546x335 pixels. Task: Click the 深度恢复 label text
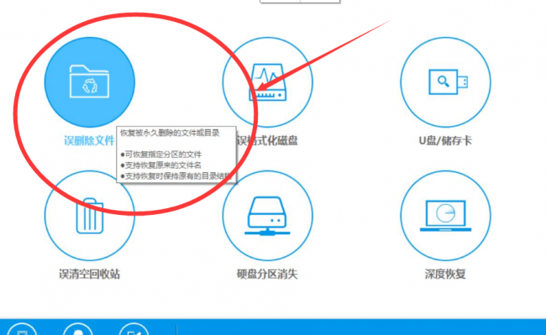[x=445, y=274]
